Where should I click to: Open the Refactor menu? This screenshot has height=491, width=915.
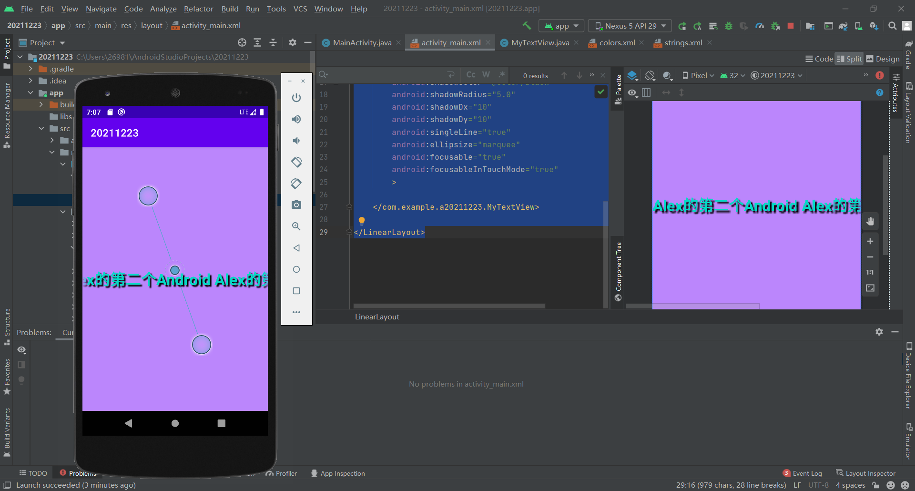click(x=198, y=9)
